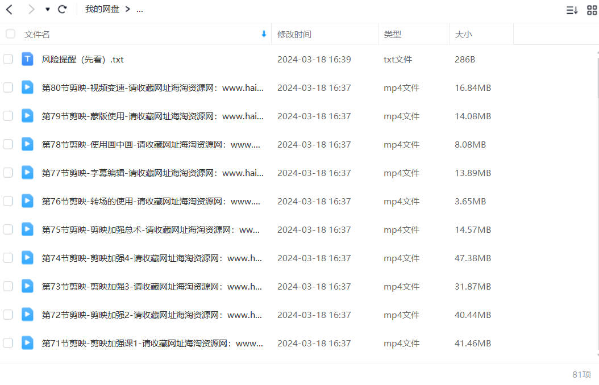
Task: Click the video icon of 第72节
Action: tap(27, 315)
